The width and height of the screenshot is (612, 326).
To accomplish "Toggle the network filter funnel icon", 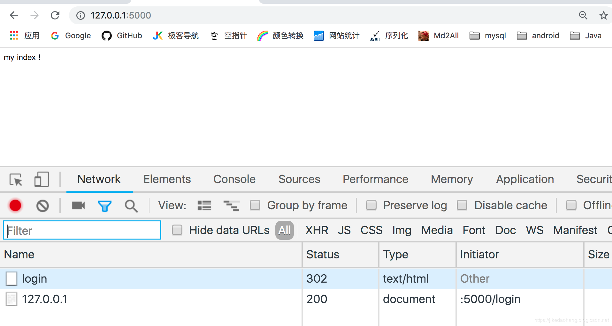I will [104, 206].
